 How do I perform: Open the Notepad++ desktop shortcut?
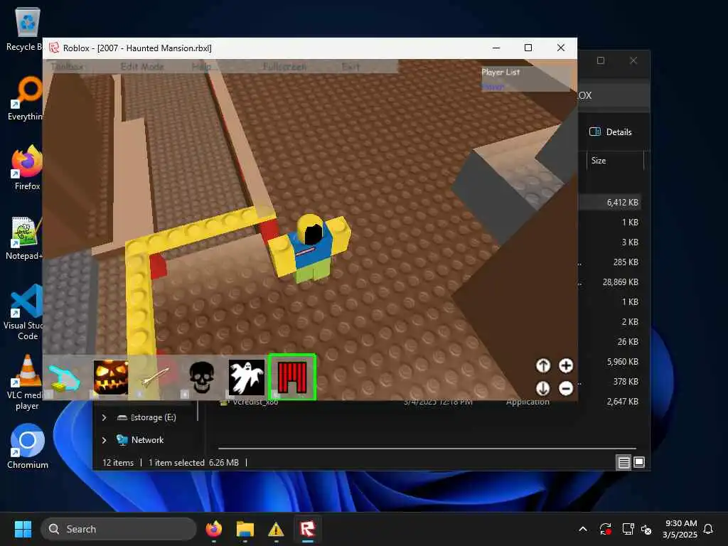26,237
